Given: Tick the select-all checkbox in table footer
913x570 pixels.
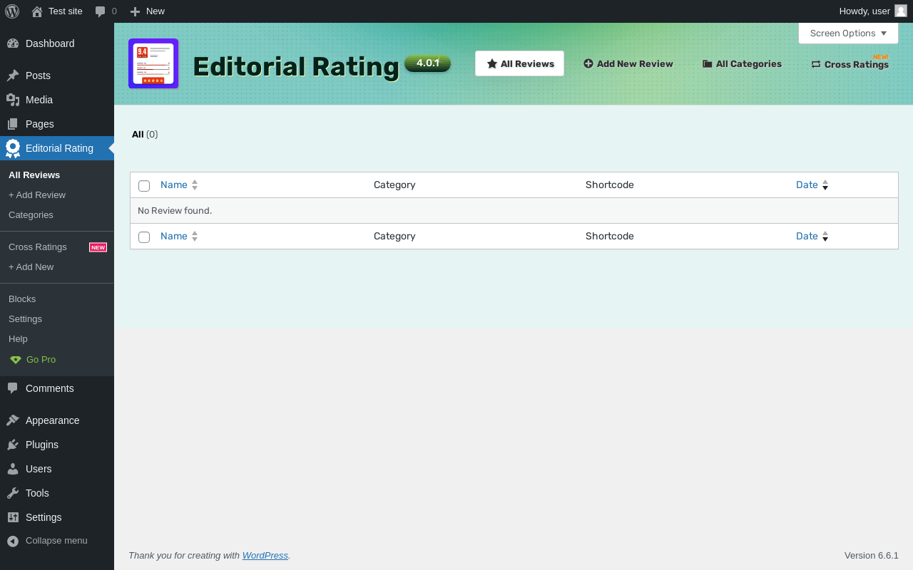Looking at the screenshot, I should 144,237.
